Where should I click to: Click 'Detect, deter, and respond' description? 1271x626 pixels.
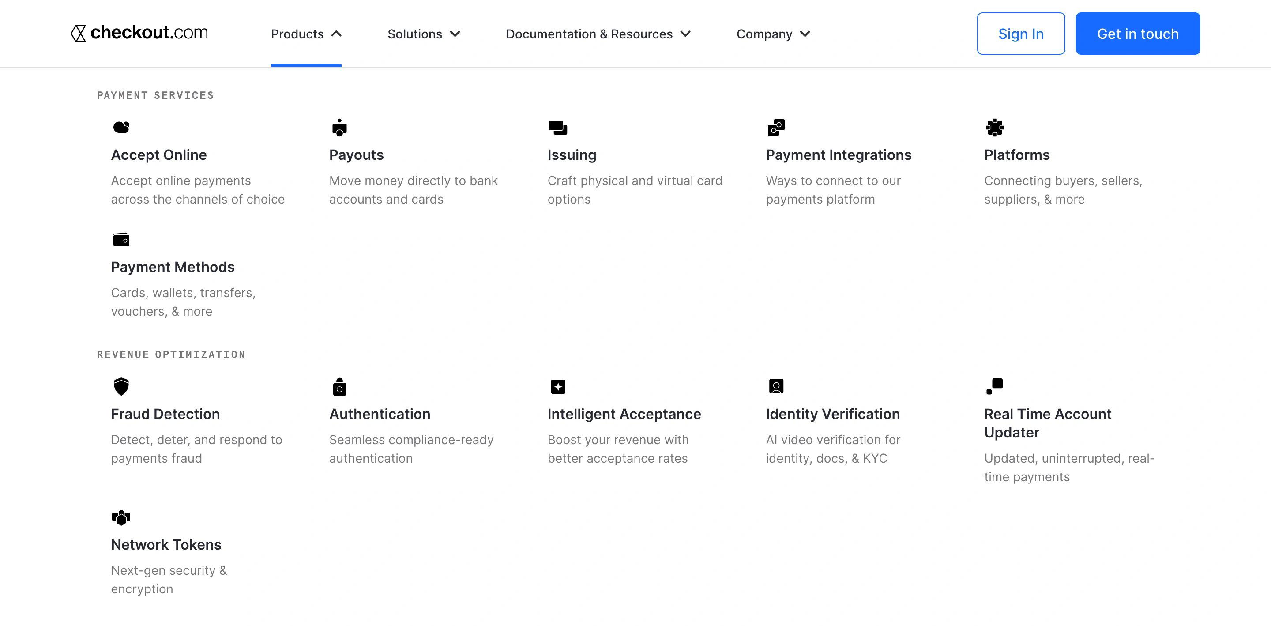point(196,449)
